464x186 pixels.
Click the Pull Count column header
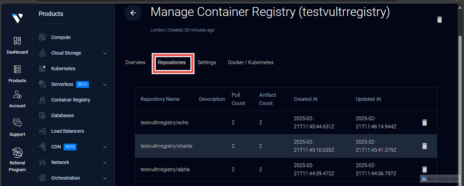(x=239, y=99)
